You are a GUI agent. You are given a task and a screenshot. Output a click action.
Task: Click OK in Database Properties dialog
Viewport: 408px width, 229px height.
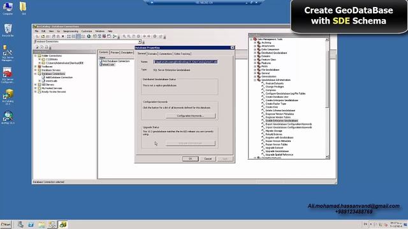pyautogui.click(x=190, y=158)
